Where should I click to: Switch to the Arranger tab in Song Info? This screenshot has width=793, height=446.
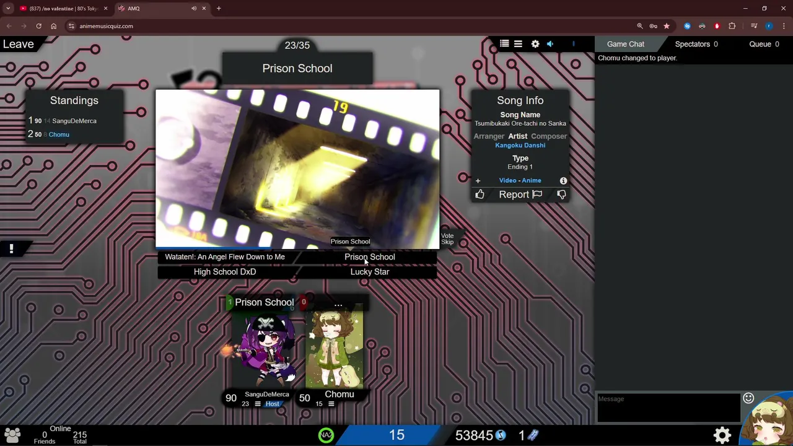point(489,136)
